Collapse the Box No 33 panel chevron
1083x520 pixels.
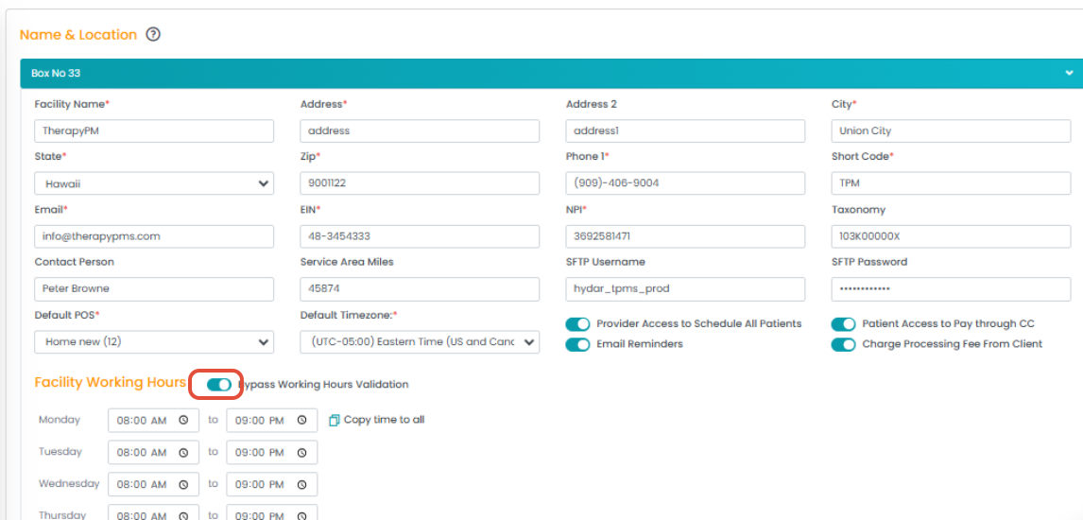click(x=1069, y=74)
